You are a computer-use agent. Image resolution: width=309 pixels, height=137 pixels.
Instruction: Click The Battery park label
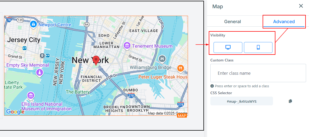(78, 92)
